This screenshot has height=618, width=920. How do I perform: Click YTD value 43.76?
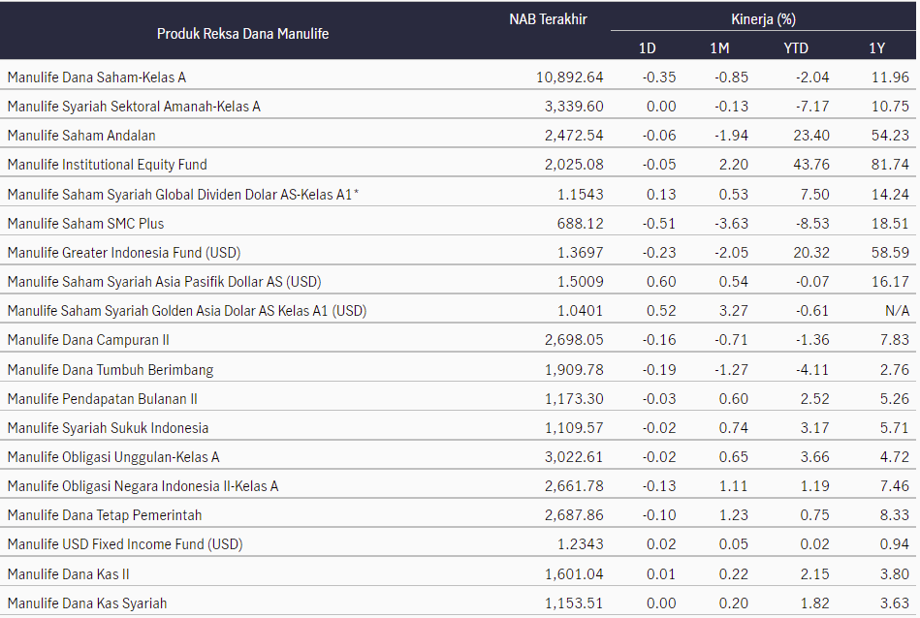pyautogui.click(x=811, y=165)
